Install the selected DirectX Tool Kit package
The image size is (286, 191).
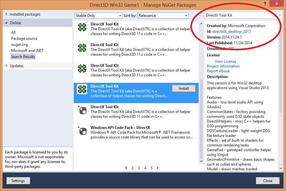pyautogui.click(x=184, y=88)
